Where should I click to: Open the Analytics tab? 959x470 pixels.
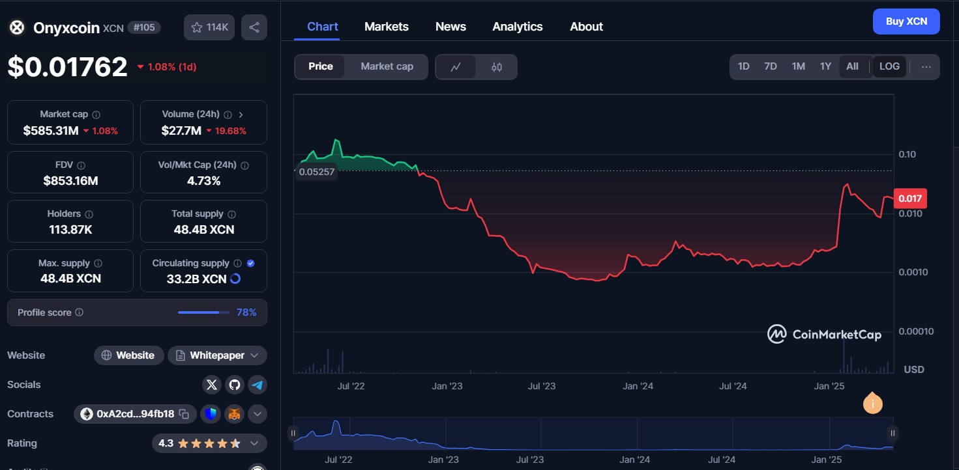point(518,27)
